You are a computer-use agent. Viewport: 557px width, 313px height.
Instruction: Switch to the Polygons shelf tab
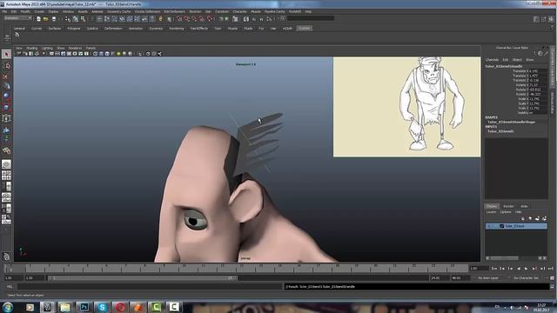(74, 29)
